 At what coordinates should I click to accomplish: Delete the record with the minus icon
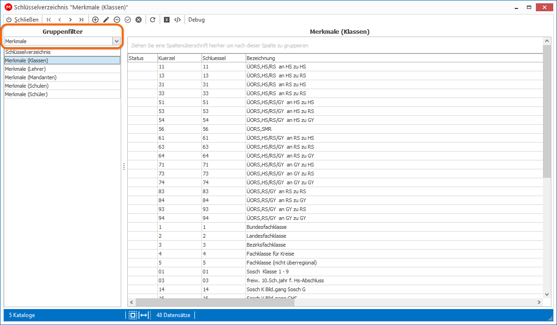pyautogui.click(x=117, y=20)
